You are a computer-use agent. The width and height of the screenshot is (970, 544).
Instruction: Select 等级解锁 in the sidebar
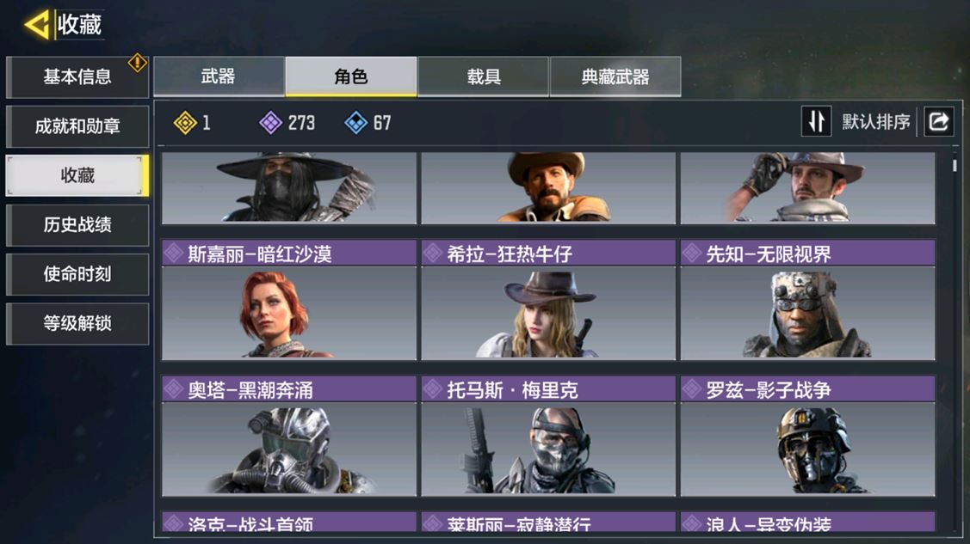tap(77, 323)
